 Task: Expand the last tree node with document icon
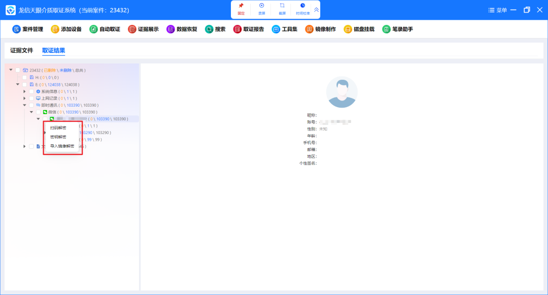coord(24,146)
